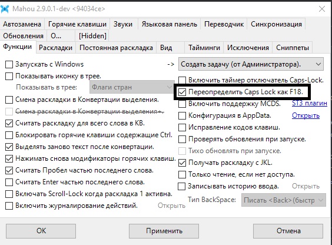Enable Считать Enter частью последнего слова
The image size is (332, 245).
[9, 182]
